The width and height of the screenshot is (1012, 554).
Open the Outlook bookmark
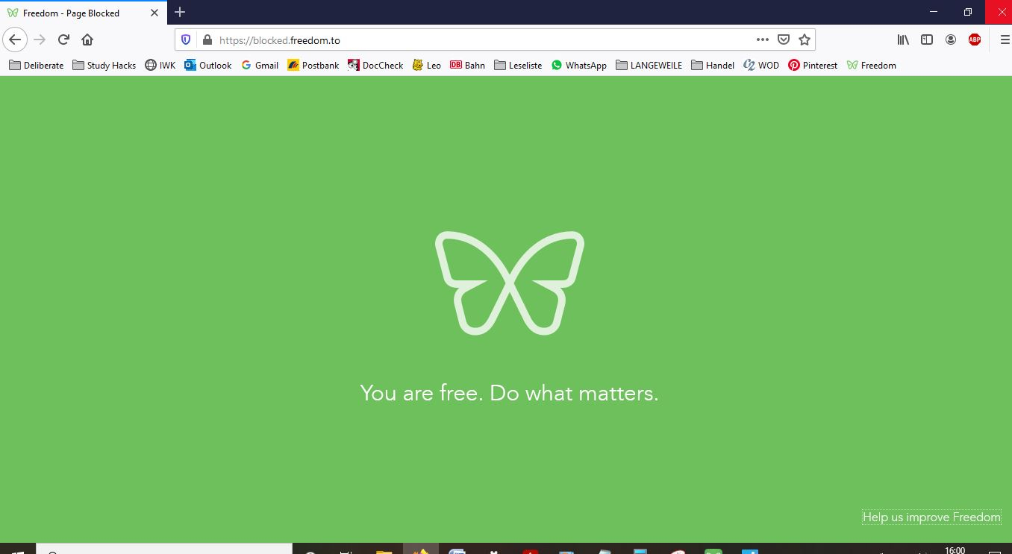click(x=207, y=65)
